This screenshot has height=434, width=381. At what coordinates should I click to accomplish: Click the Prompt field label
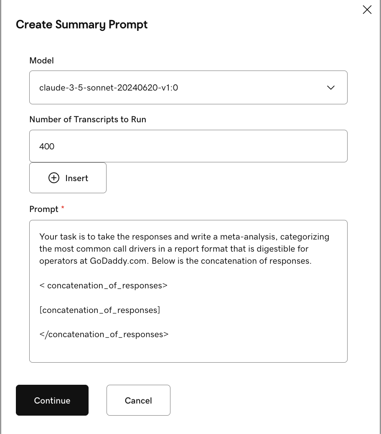tap(43, 209)
